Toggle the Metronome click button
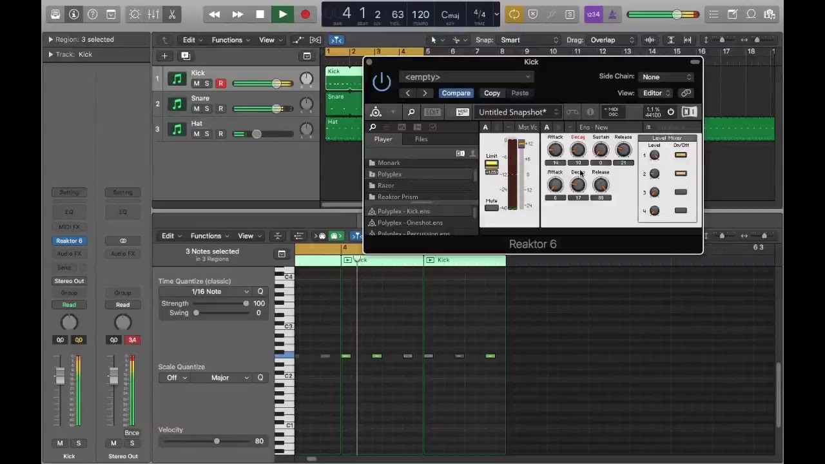825x464 pixels. pyautogui.click(x=612, y=14)
